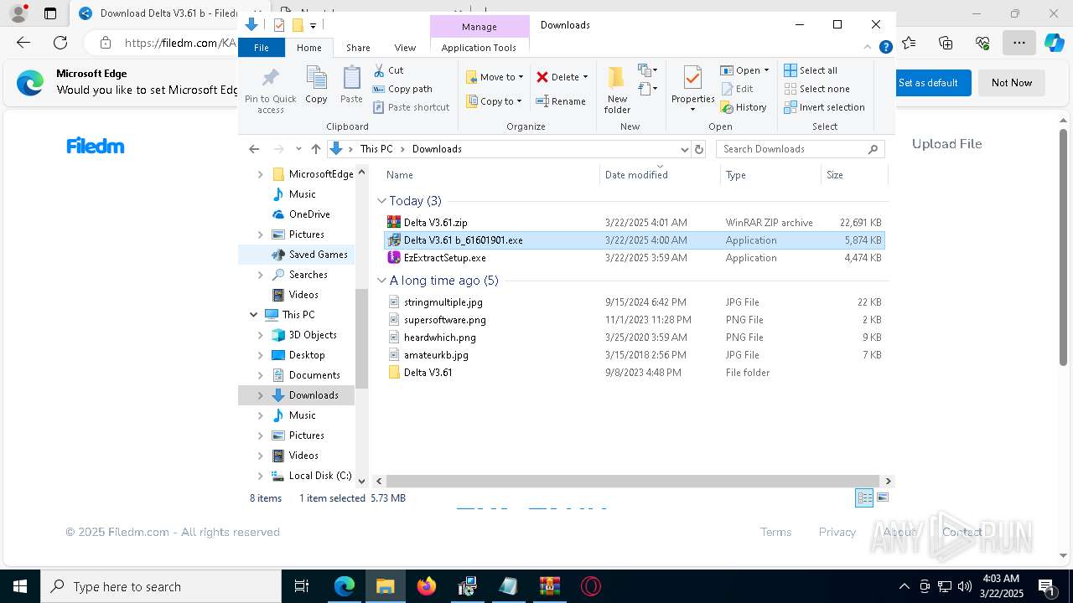This screenshot has width=1073, height=603.
Task: Switch to View ribbon tab
Action: pos(405,48)
